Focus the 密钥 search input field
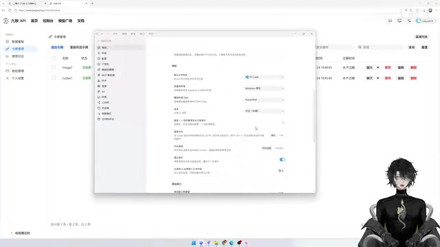Image resolution: width=440 pixels, height=247 pixels. (380, 47)
